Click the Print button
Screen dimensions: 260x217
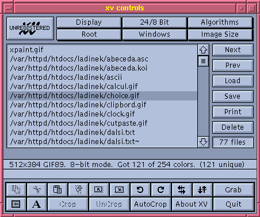(233, 112)
